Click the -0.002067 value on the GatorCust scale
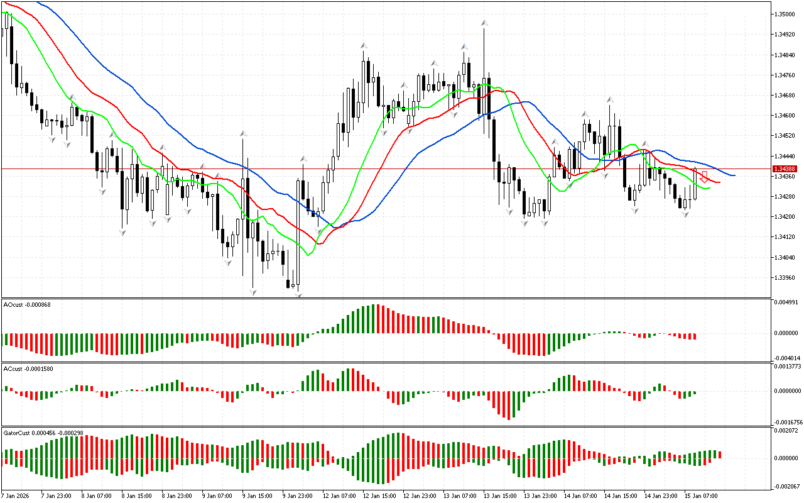This screenshot has height=503, width=804. tap(786, 486)
